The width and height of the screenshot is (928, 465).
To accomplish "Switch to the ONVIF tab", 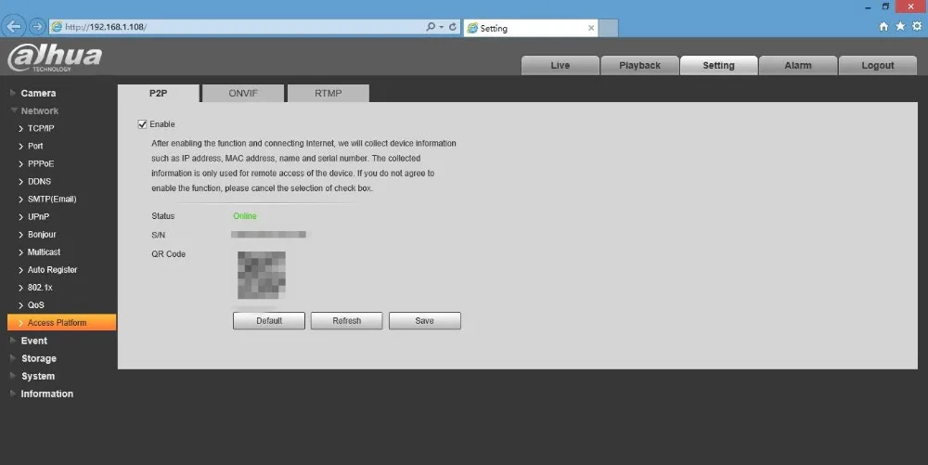I will 243,94.
